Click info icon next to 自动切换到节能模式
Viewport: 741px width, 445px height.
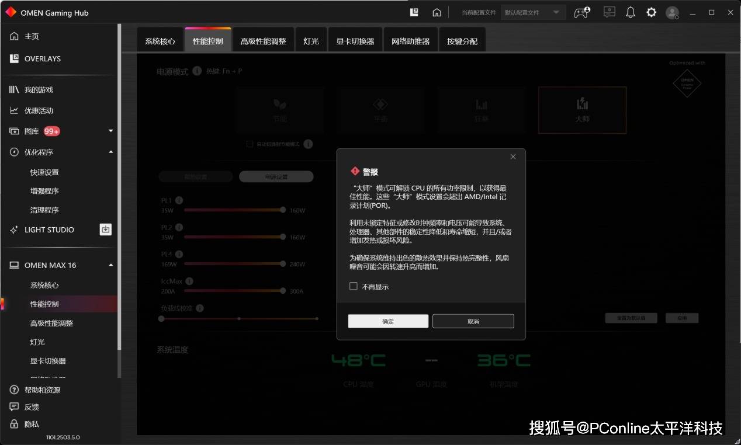coord(308,144)
